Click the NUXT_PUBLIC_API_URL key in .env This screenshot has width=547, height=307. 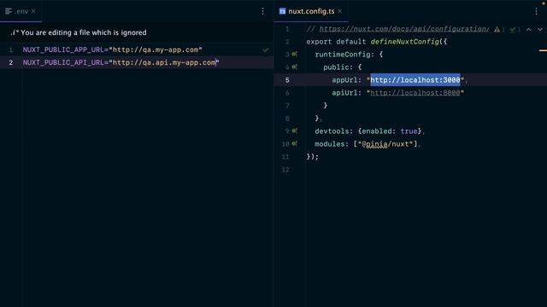point(63,62)
